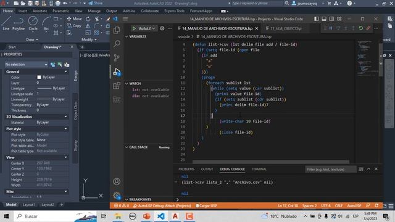
Task: Toggle Primary Side Bar layout icon
Action: pos(317,19)
